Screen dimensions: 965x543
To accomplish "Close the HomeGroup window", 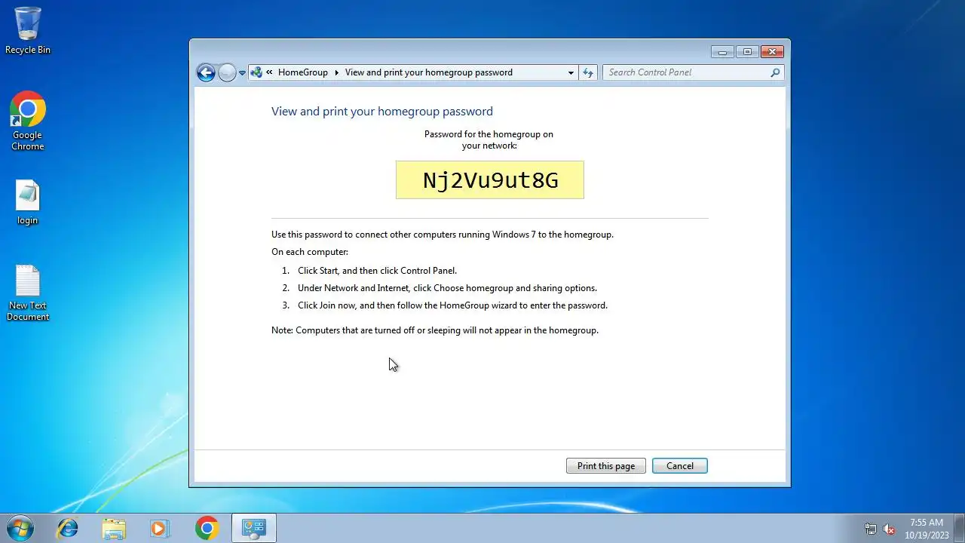I will [x=772, y=52].
